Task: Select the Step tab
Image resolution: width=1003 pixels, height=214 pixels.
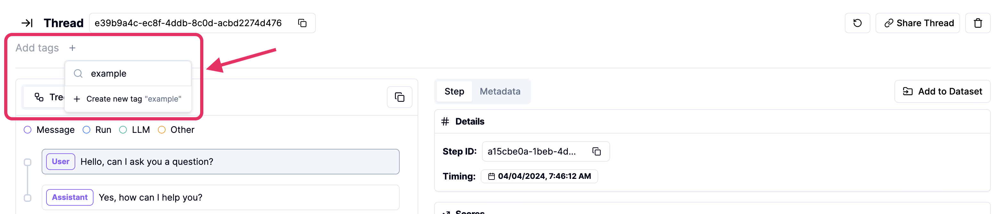Action: coord(454,91)
